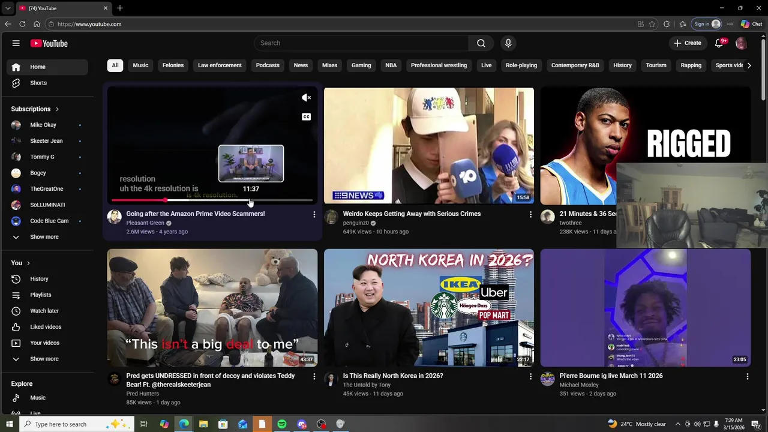Start voice search with the microphone icon
Viewport: 768px width, 432px height.
tap(508, 43)
